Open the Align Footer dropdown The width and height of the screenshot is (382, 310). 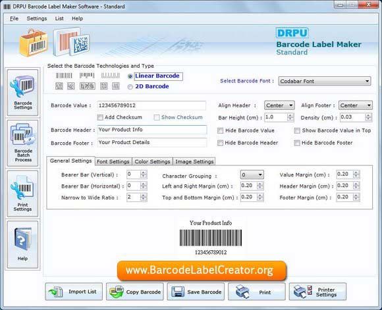(355, 105)
